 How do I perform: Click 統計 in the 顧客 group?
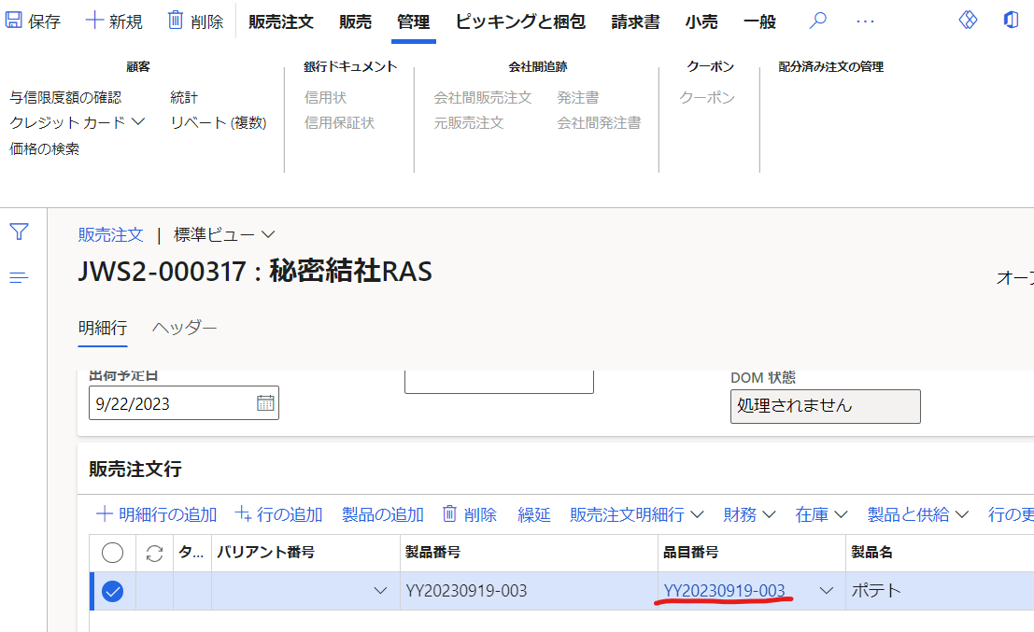[x=184, y=97]
